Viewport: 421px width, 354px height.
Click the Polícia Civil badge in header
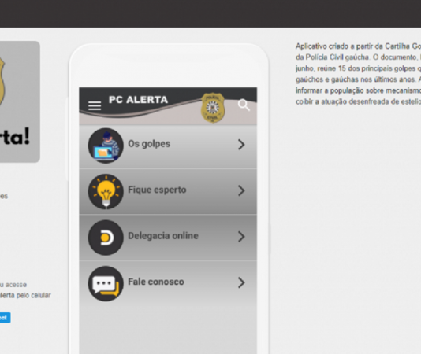(x=213, y=108)
